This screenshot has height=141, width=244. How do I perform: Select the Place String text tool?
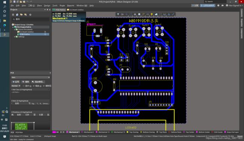coord(169,14)
